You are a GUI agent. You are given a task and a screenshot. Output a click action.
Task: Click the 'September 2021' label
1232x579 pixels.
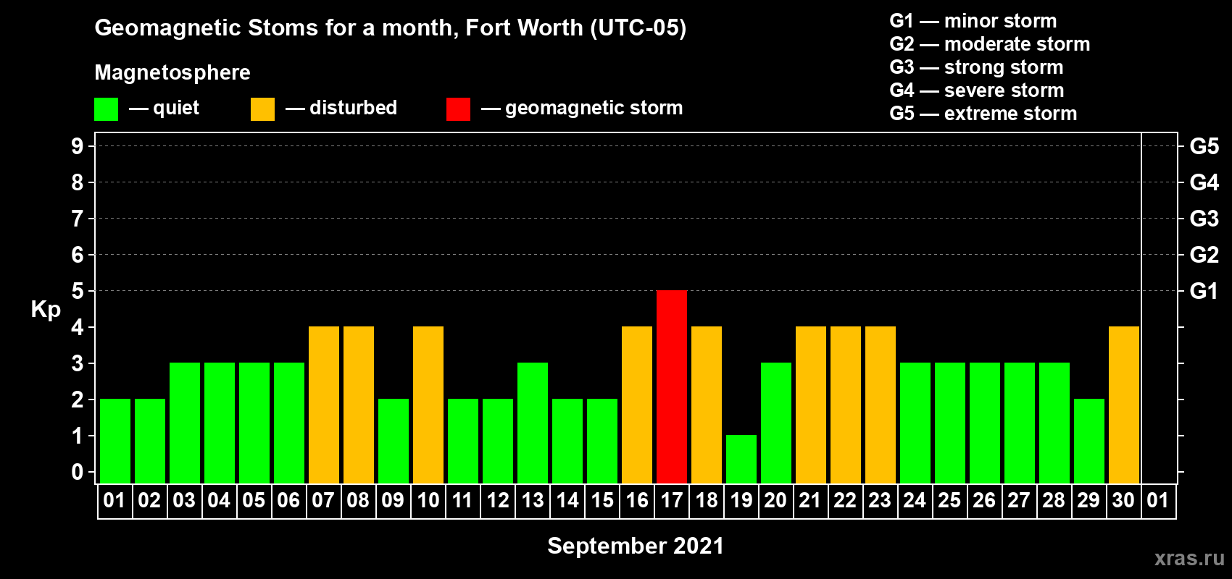pyautogui.click(x=636, y=546)
